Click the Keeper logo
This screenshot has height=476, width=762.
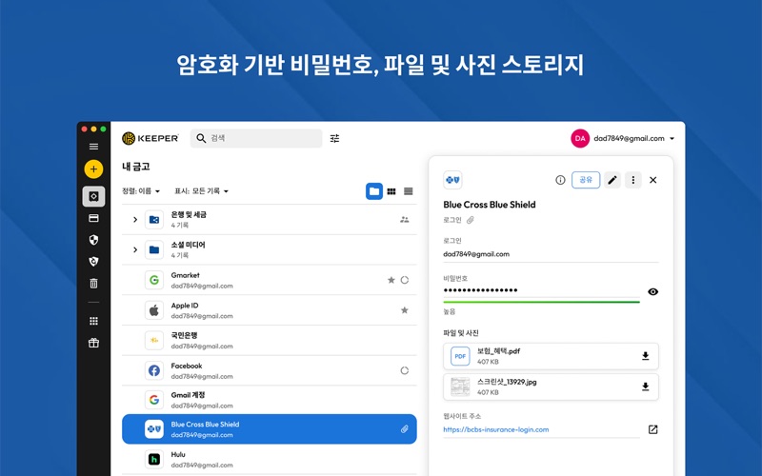pyautogui.click(x=150, y=138)
